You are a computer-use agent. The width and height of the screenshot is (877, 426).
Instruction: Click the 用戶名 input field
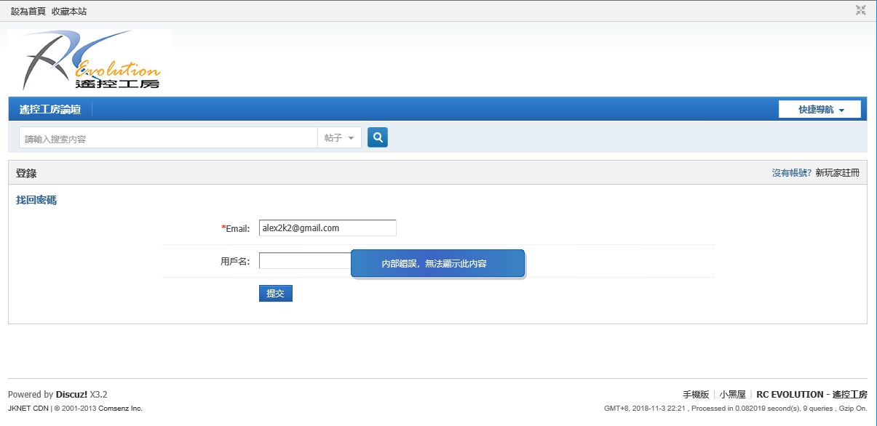(x=304, y=261)
